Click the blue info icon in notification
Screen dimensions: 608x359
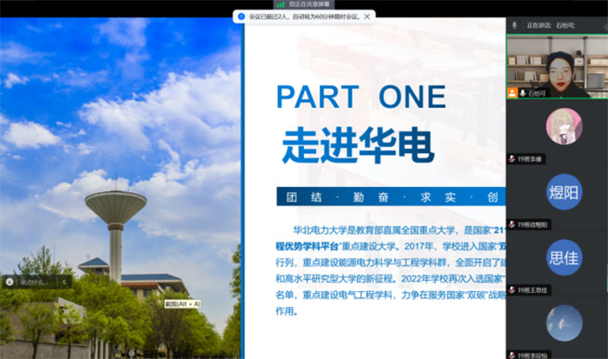pyautogui.click(x=239, y=16)
